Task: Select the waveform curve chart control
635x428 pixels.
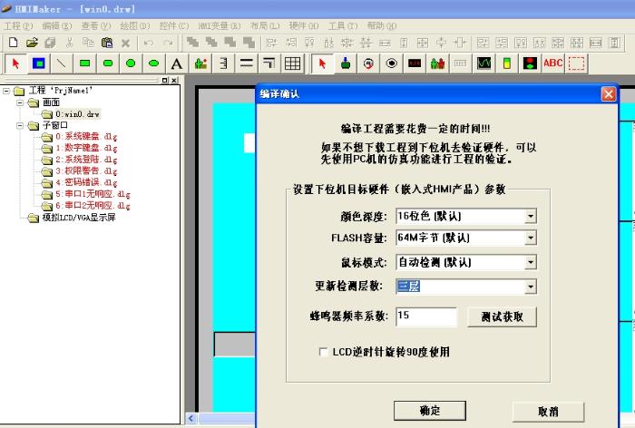Action: (x=484, y=63)
